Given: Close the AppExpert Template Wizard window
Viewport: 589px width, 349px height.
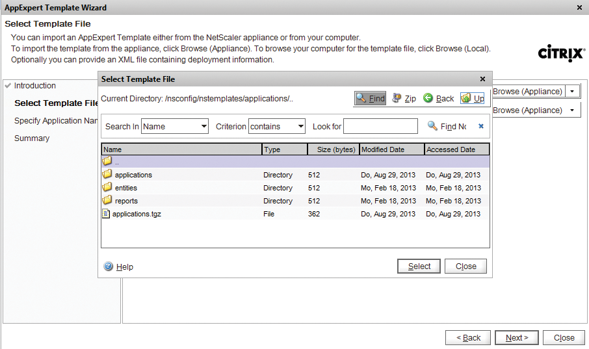Looking at the screenshot, I should (580, 8).
